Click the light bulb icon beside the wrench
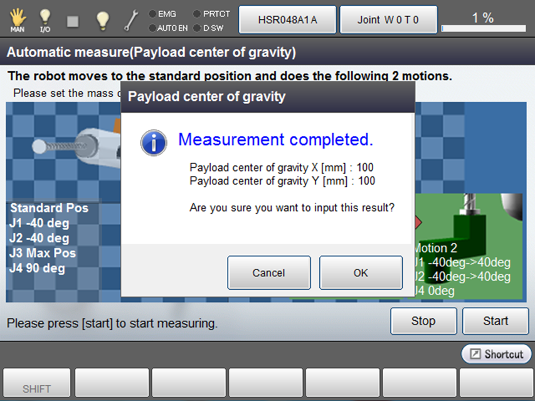535x401 pixels. (x=102, y=20)
